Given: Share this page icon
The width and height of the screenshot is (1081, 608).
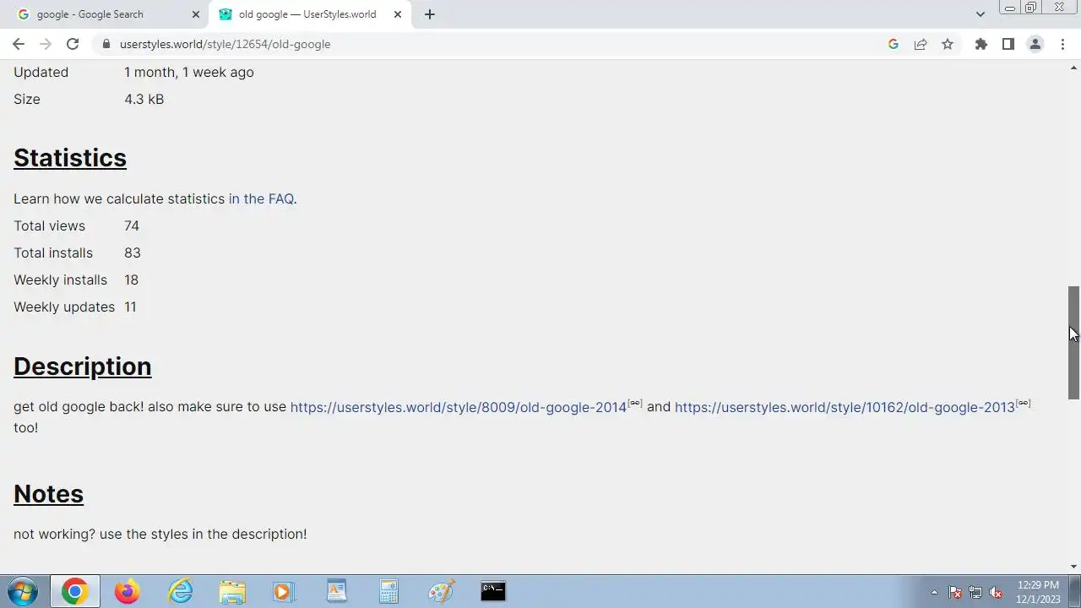Looking at the screenshot, I should pos(921,44).
